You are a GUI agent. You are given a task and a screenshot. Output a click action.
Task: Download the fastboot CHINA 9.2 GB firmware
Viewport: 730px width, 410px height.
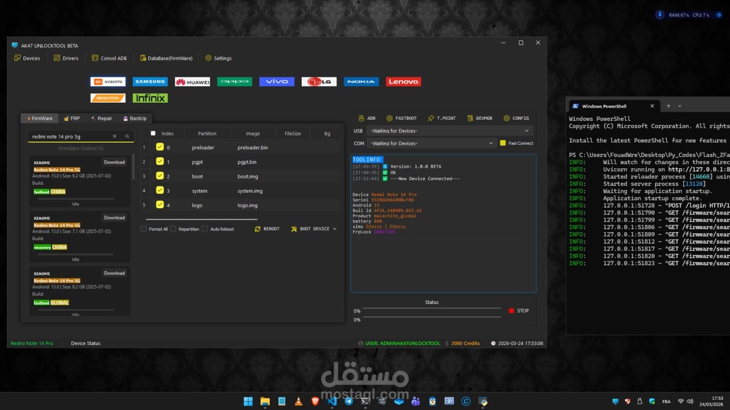coord(114,162)
